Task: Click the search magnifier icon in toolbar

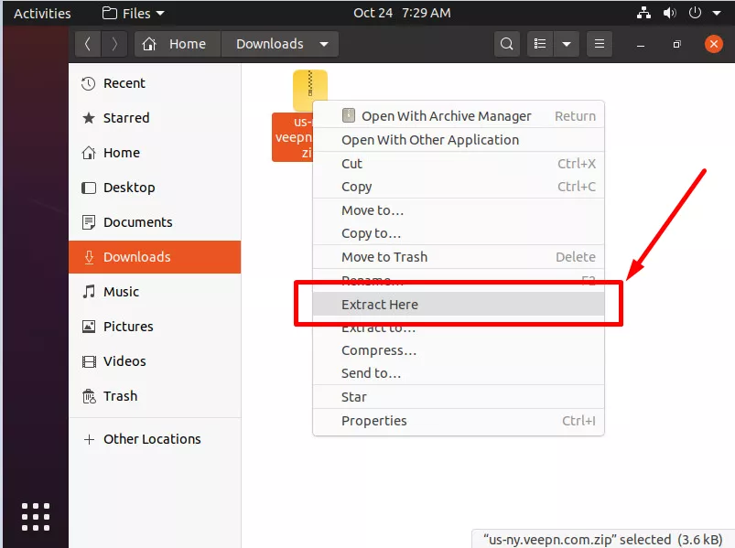Action: click(507, 44)
